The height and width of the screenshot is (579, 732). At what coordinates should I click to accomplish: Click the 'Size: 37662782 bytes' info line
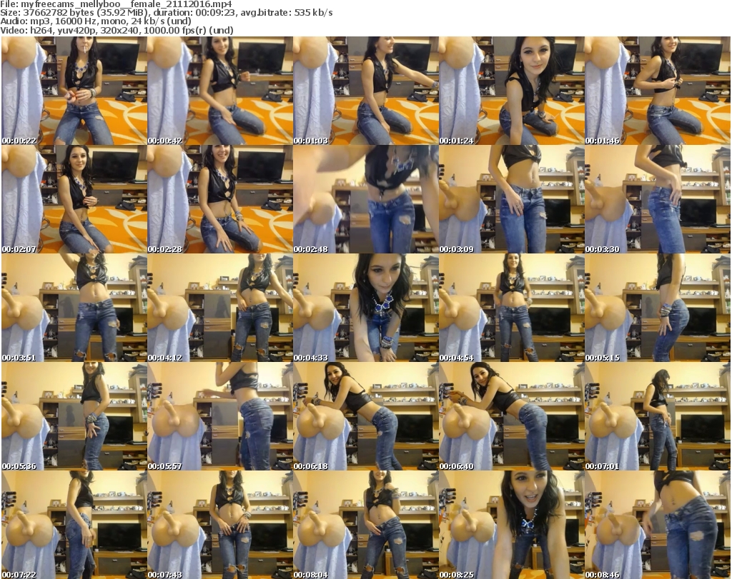coord(166,13)
